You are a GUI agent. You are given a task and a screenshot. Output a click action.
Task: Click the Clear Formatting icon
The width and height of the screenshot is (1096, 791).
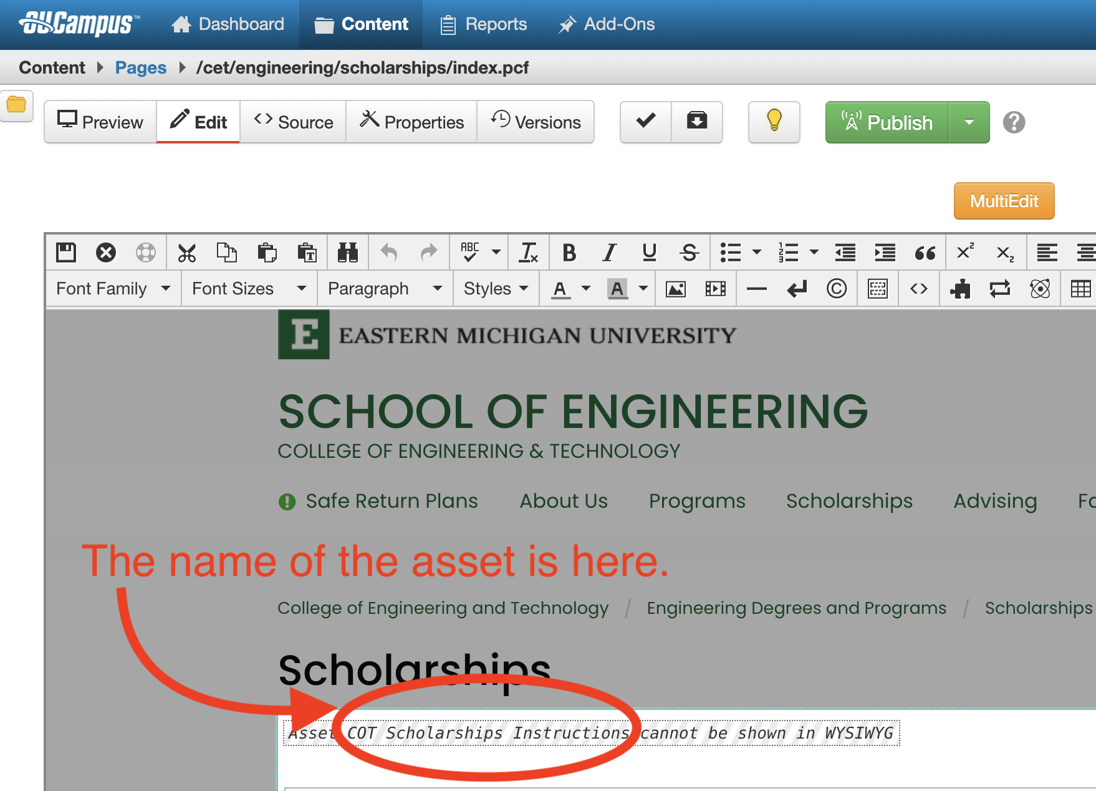(x=529, y=253)
